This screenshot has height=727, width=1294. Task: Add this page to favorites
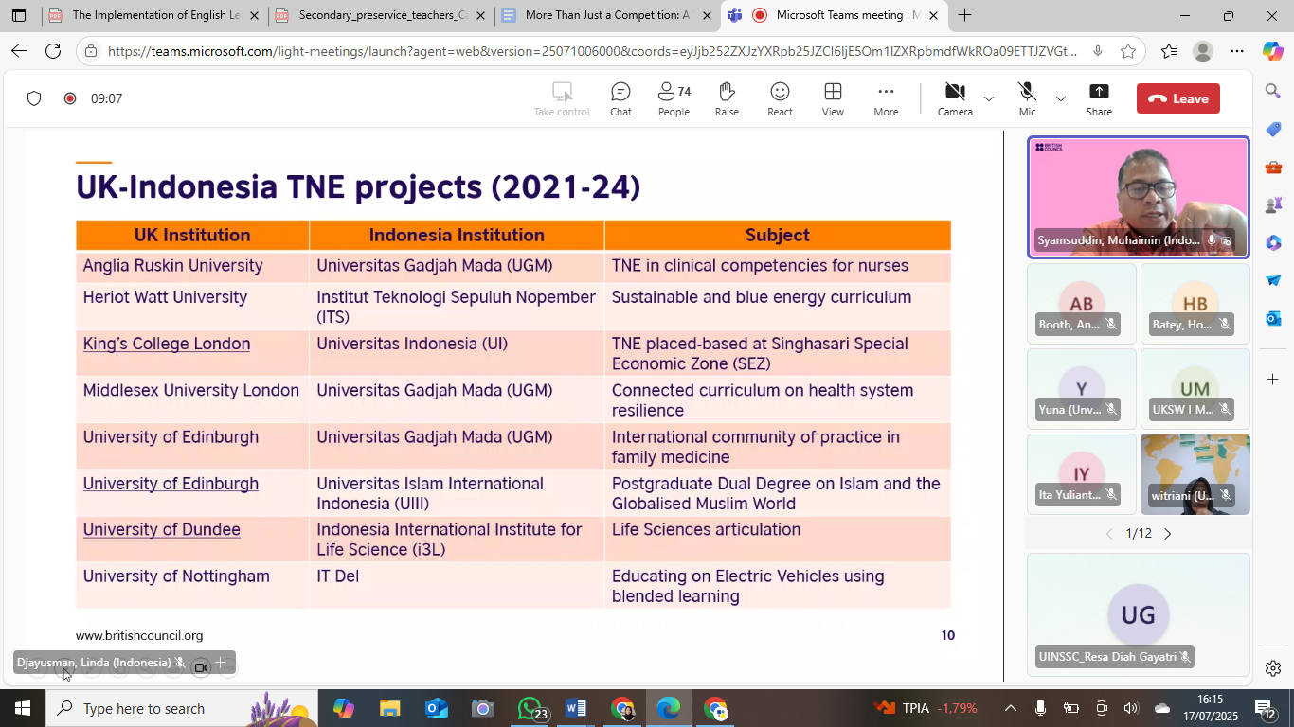[1128, 51]
